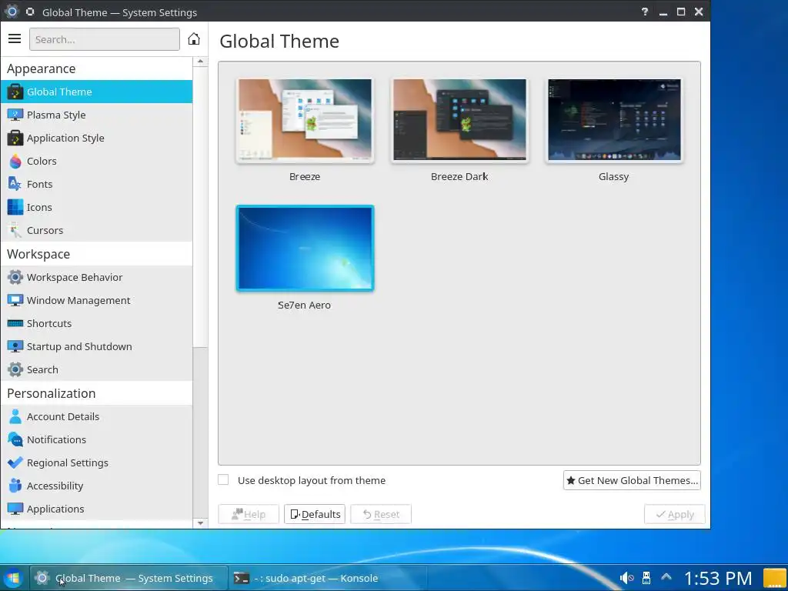Click the Breeze Dark label text
The height and width of the screenshot is (591, 788).
point(459,176)
